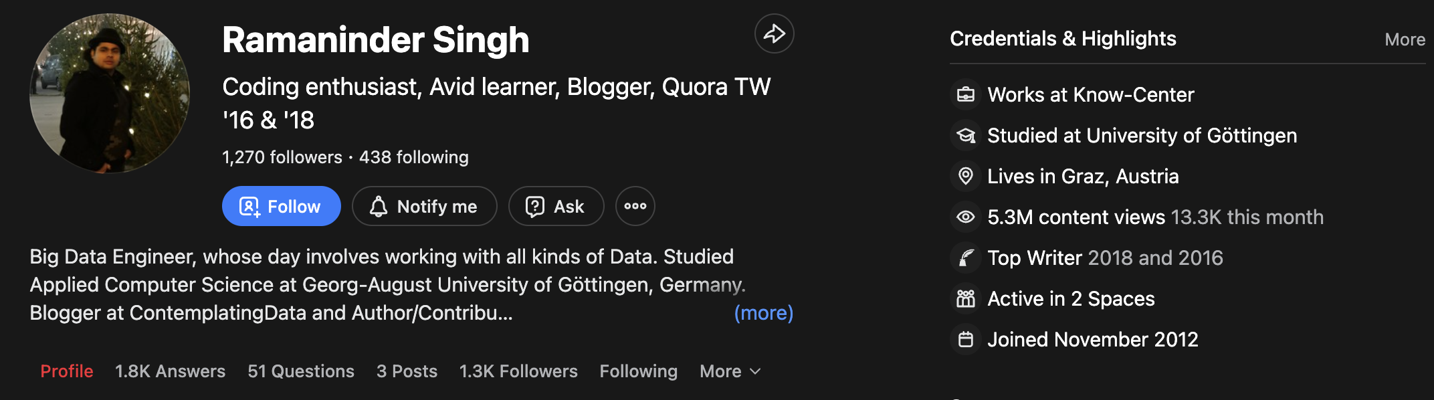Select the 3 Posts tab

click(407, 371)
